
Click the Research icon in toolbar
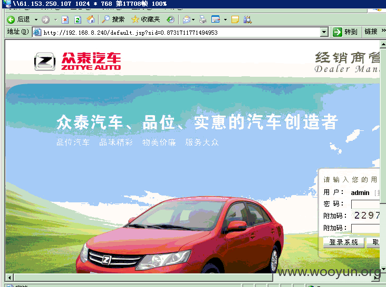[x=248, y=19]
